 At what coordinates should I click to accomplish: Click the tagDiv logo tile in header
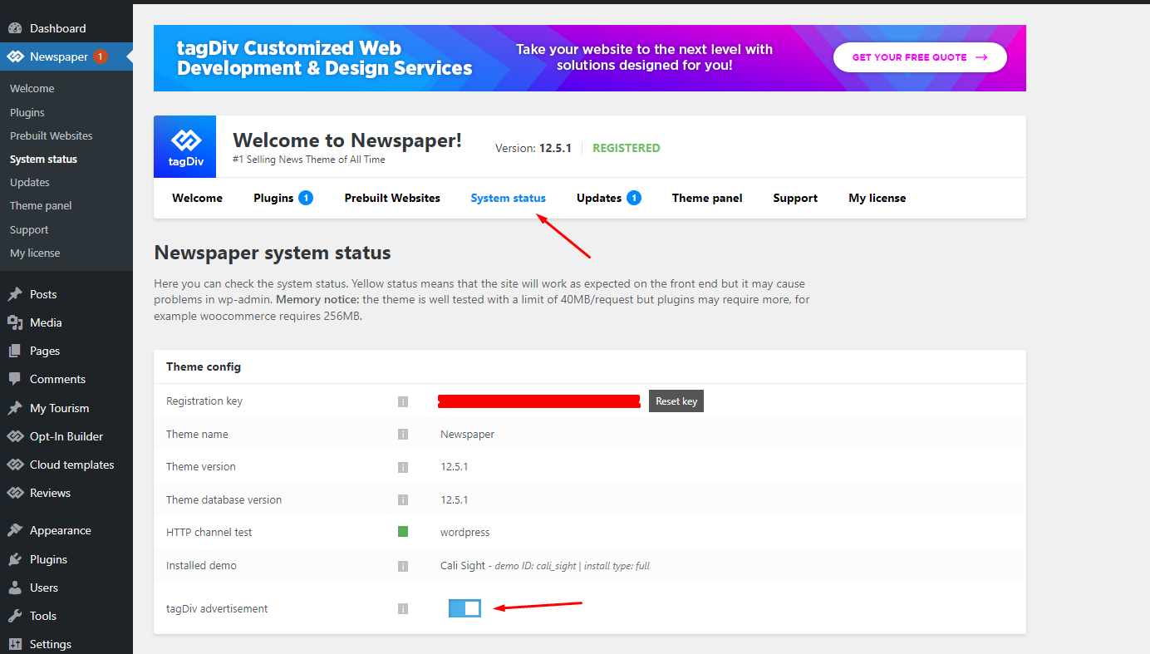coord(184,146)
